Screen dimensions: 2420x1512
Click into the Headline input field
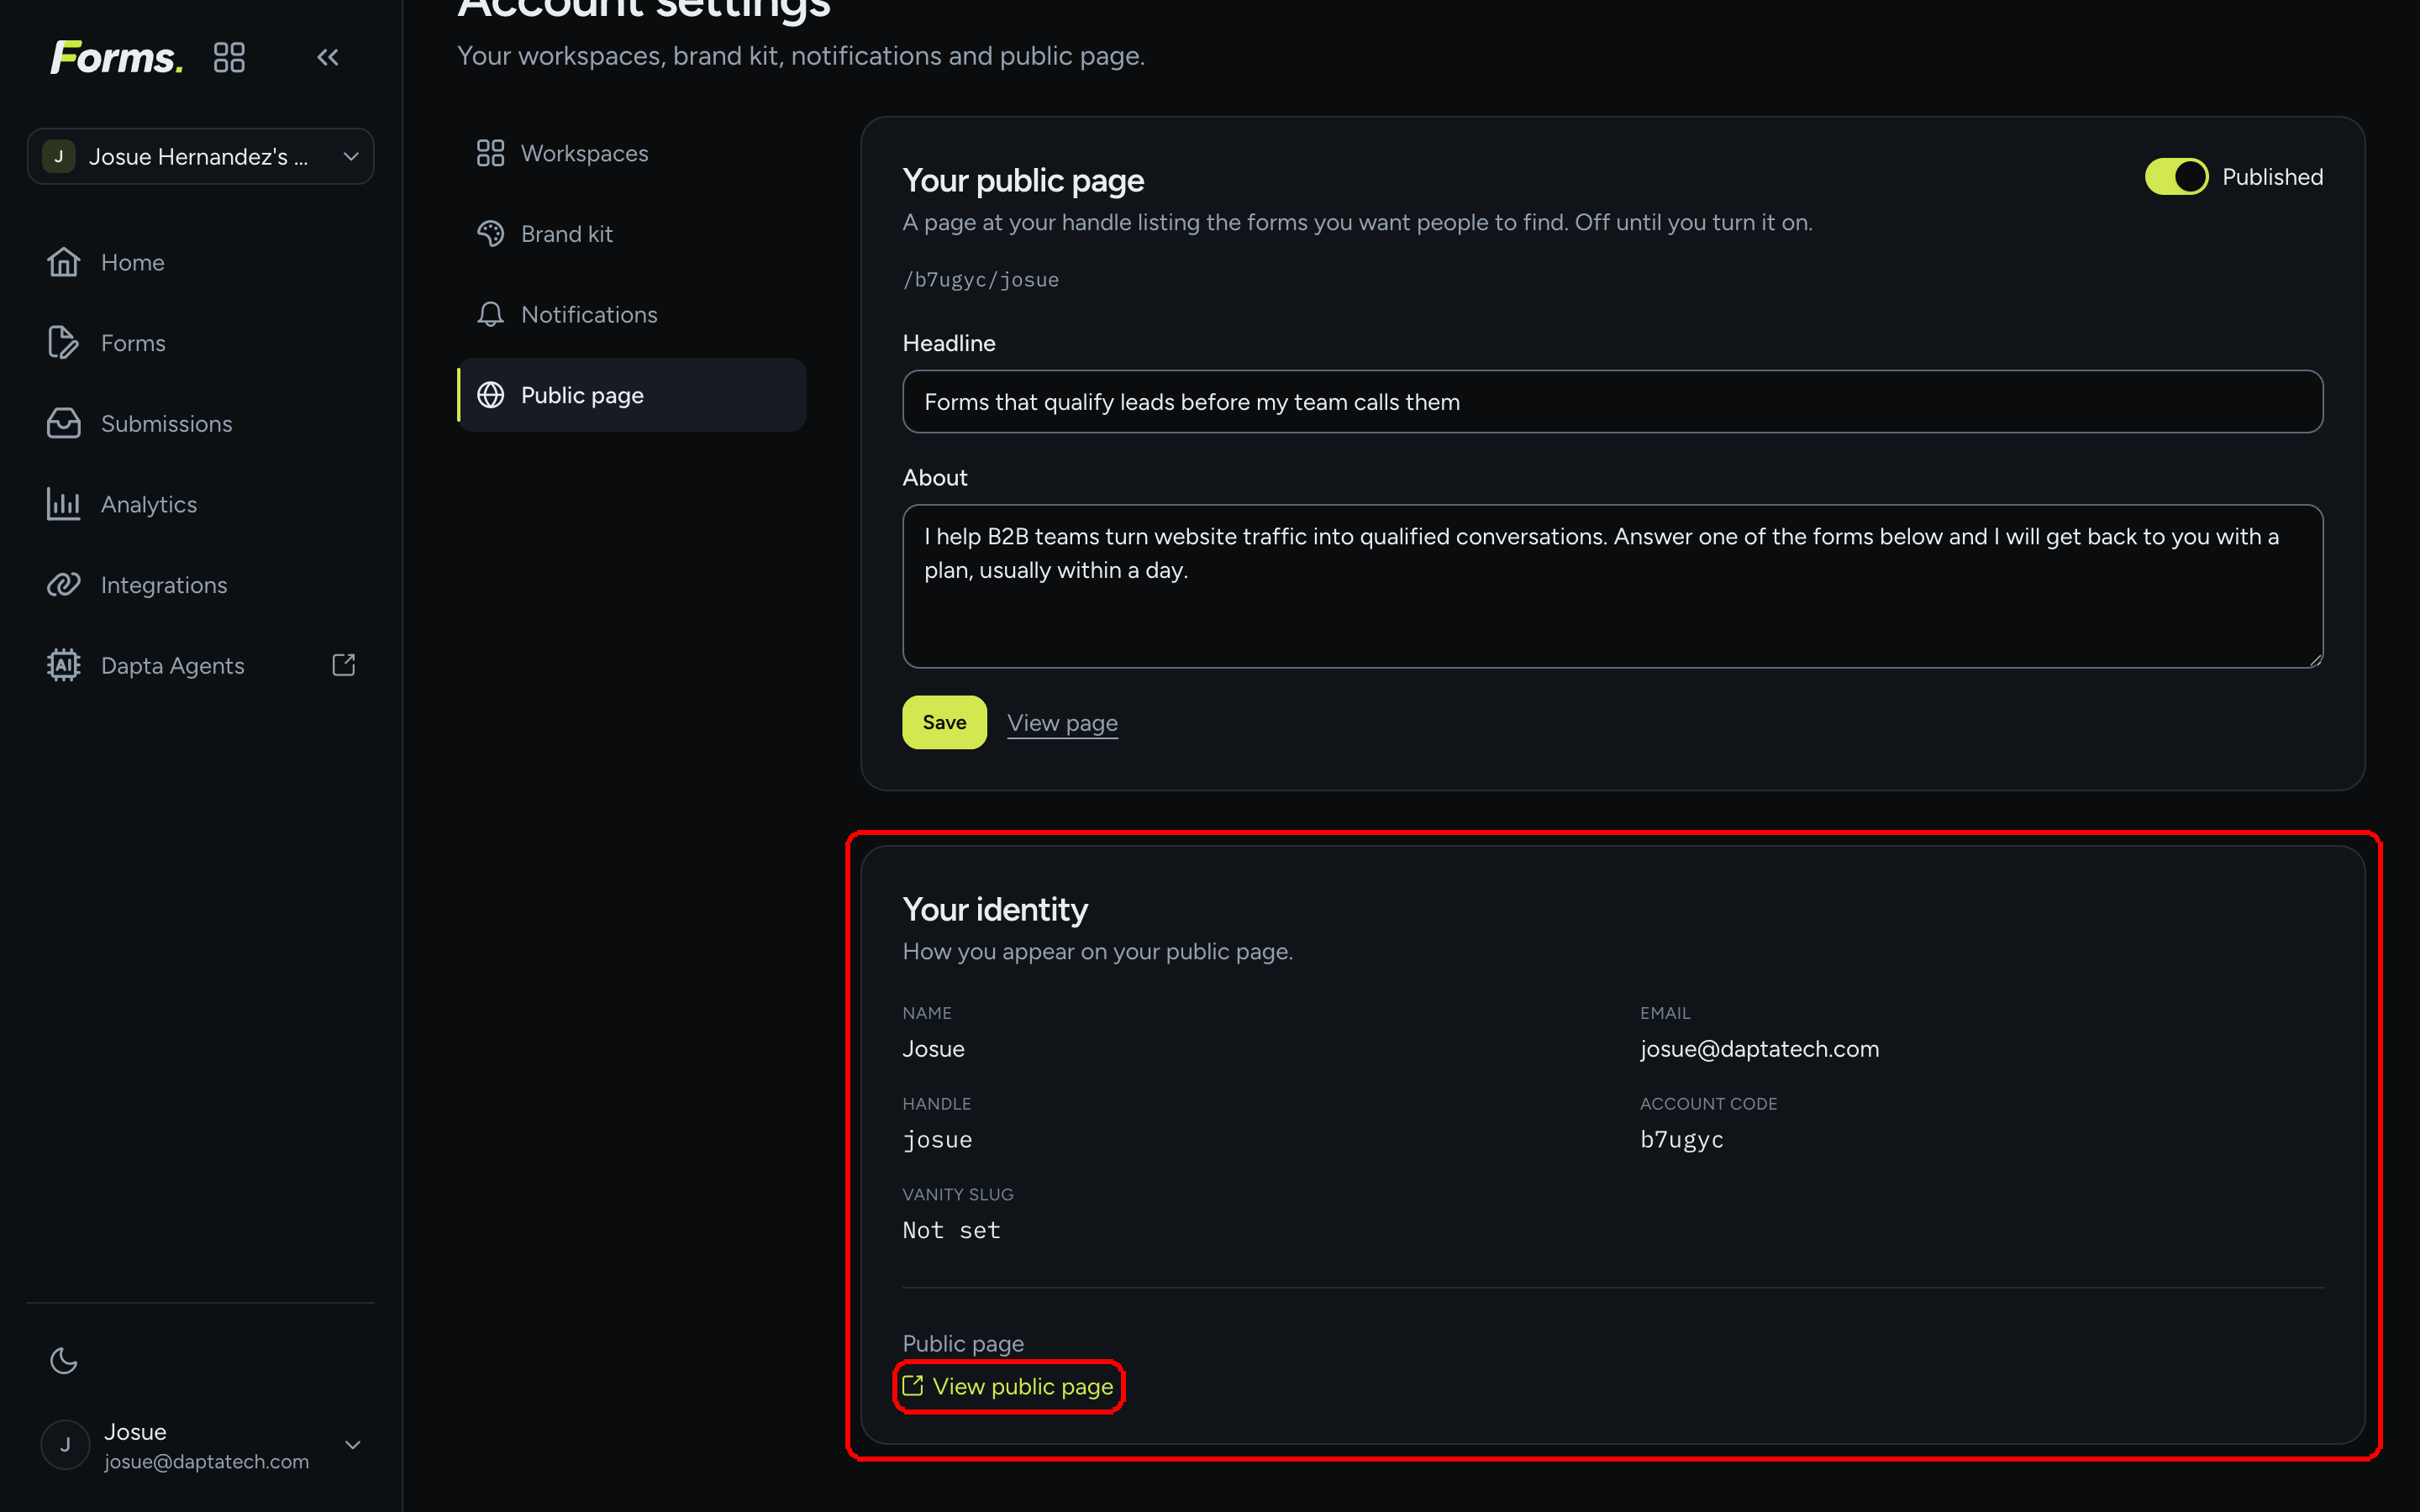1612,402
